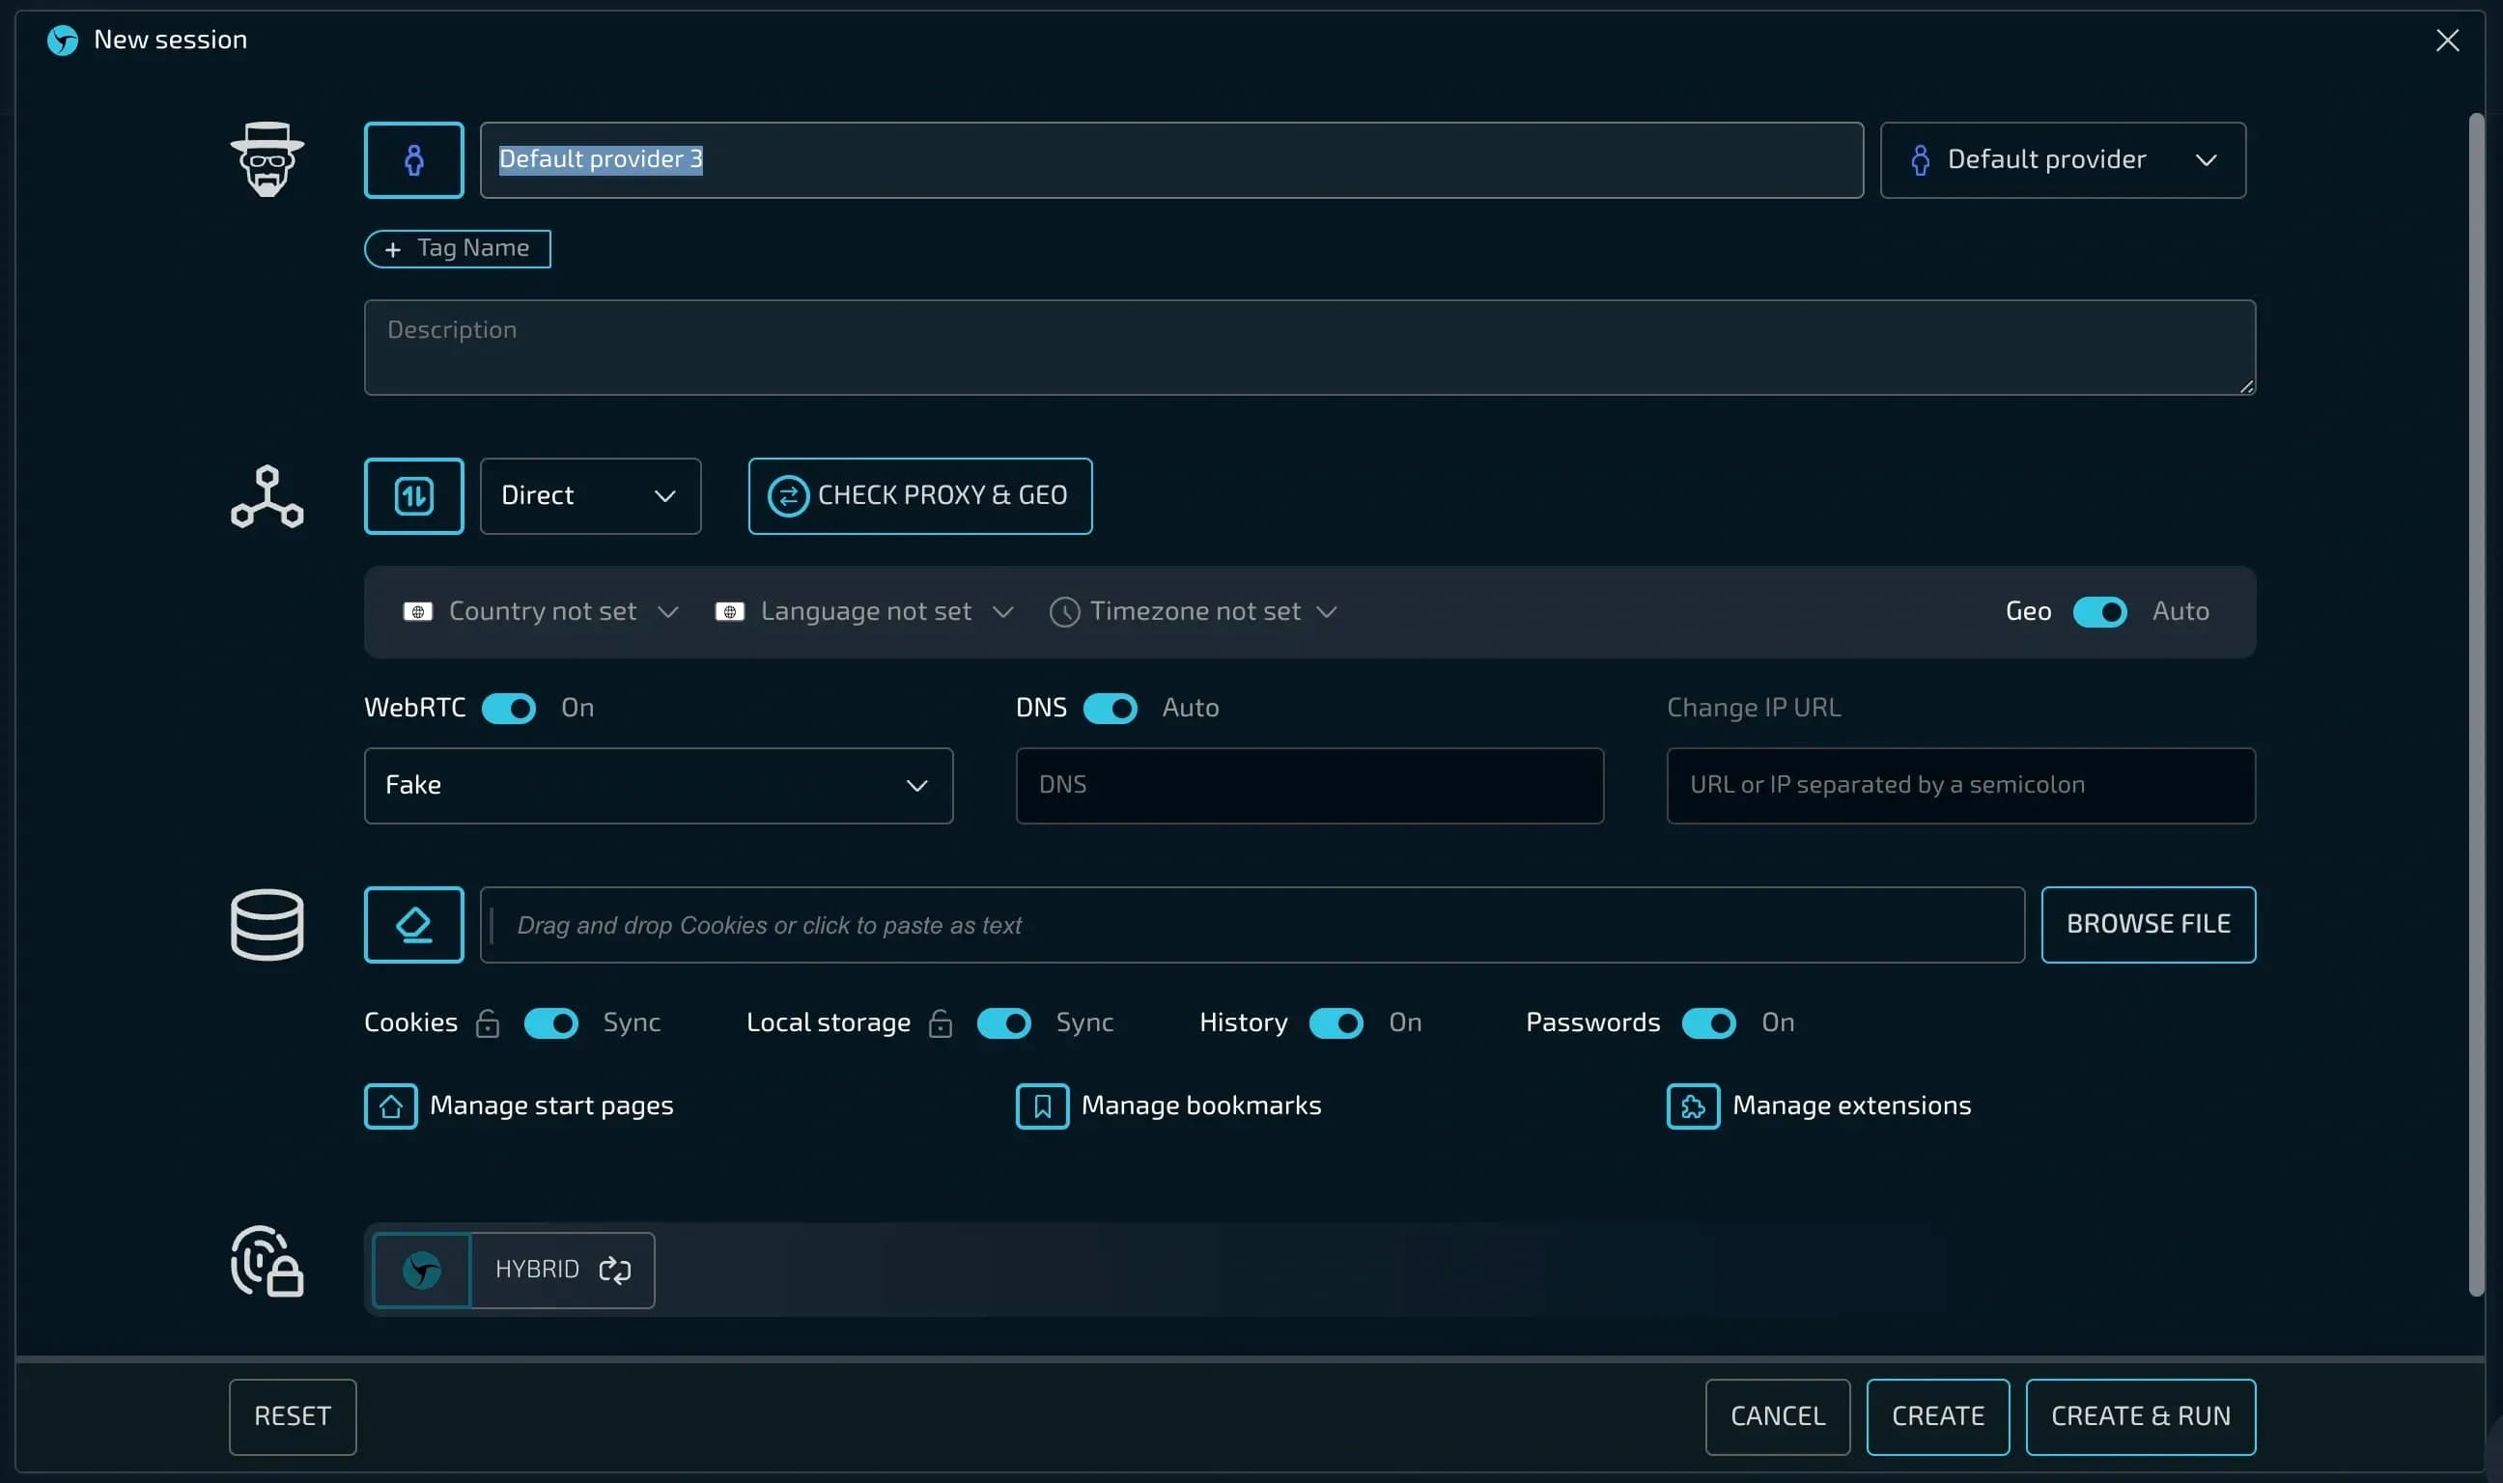Click the Manage start pages home icon
This screenshot has width=2503, height=1483.
pos(391,1106)
